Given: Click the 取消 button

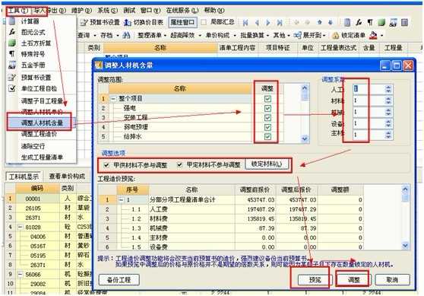Looking at the screenshot, I should pyautogui.click(x=392, y=279).
